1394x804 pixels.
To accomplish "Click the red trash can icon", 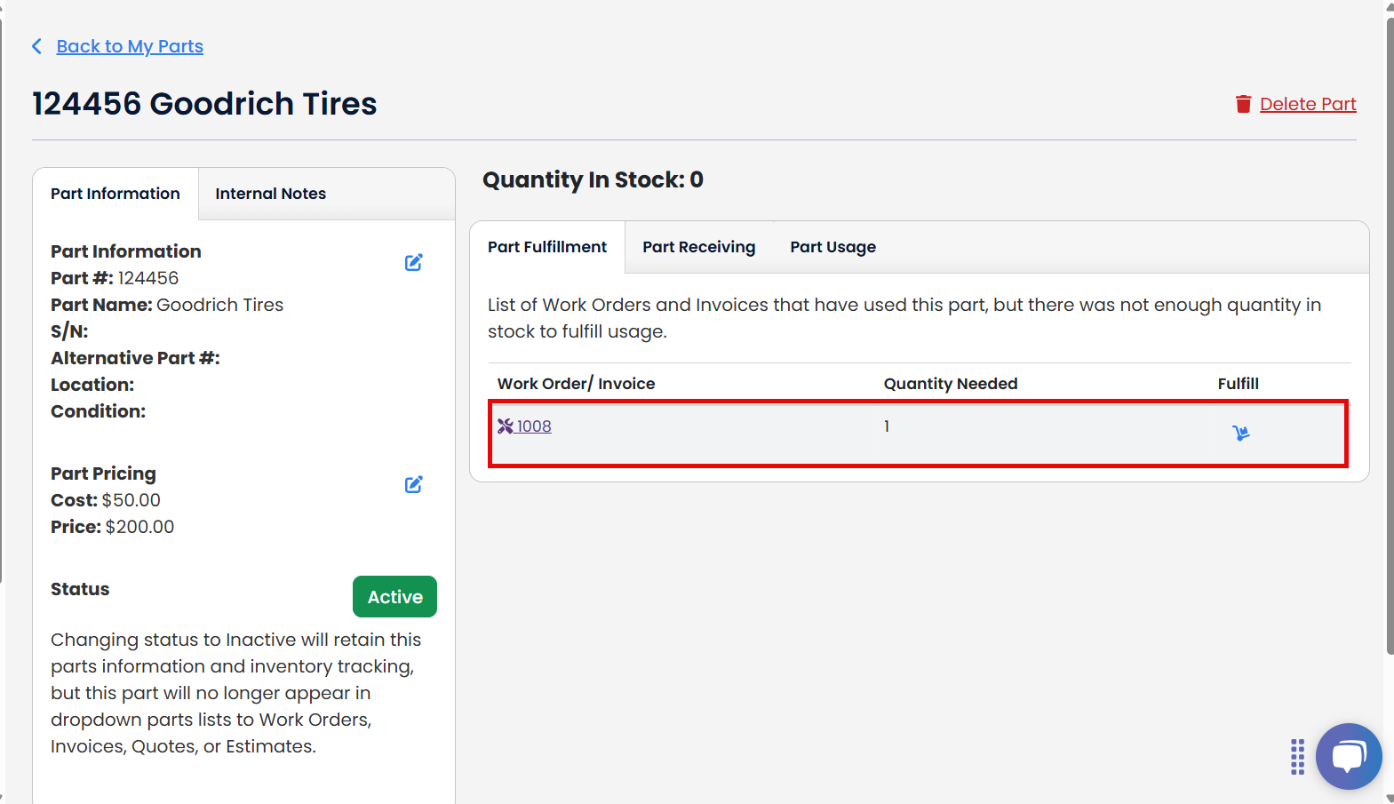I will 1243,104.
